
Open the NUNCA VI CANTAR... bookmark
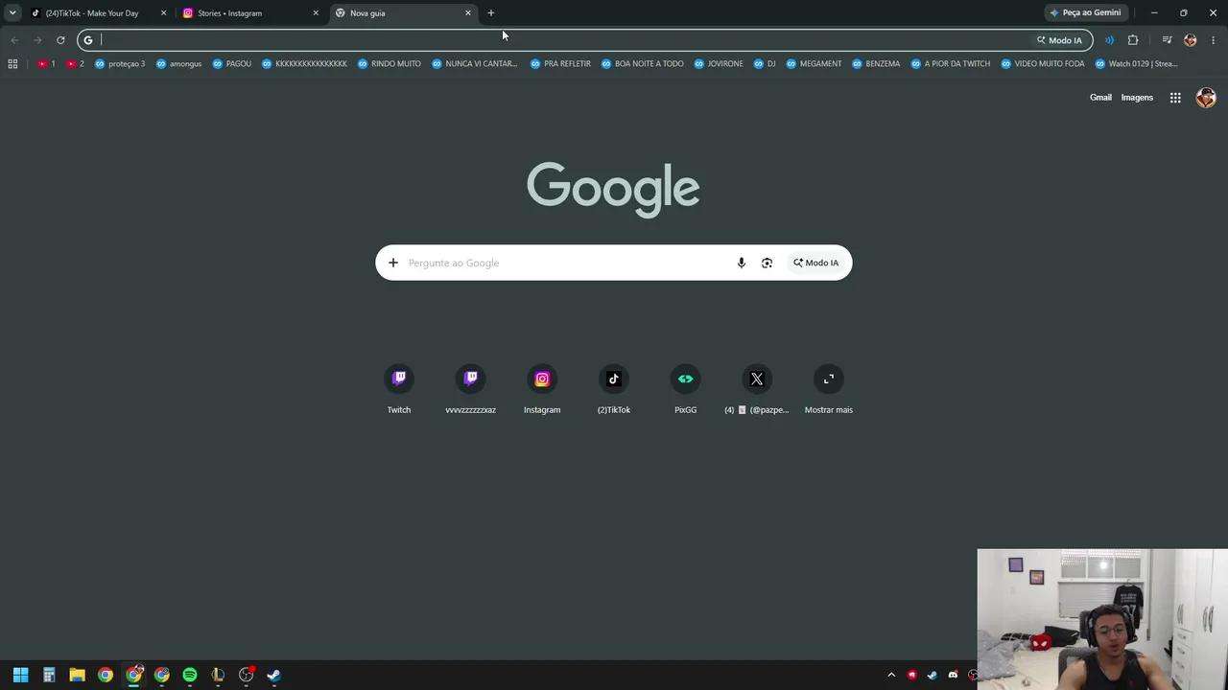tap(475, 64)
